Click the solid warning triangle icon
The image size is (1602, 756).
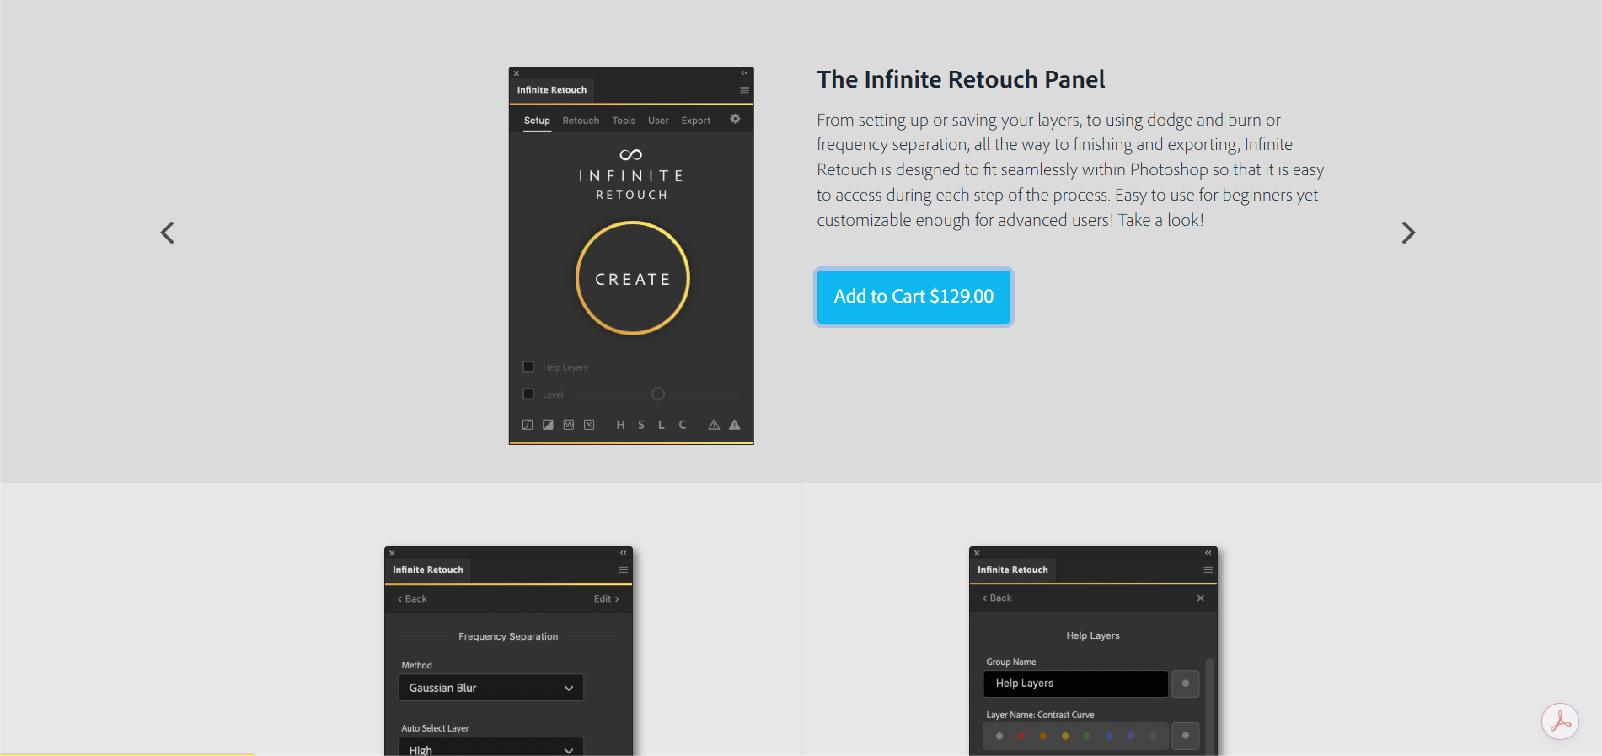coord(735,425)
